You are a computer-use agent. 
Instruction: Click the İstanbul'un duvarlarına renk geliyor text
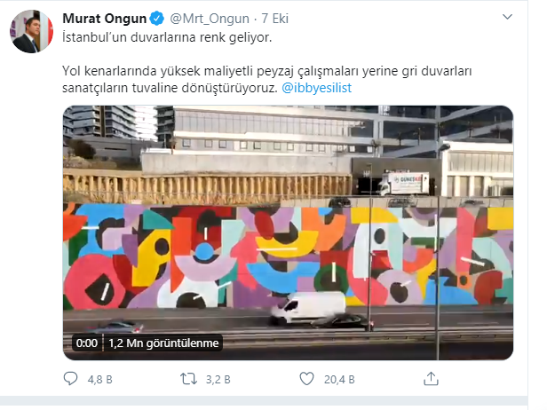(167, 37)
